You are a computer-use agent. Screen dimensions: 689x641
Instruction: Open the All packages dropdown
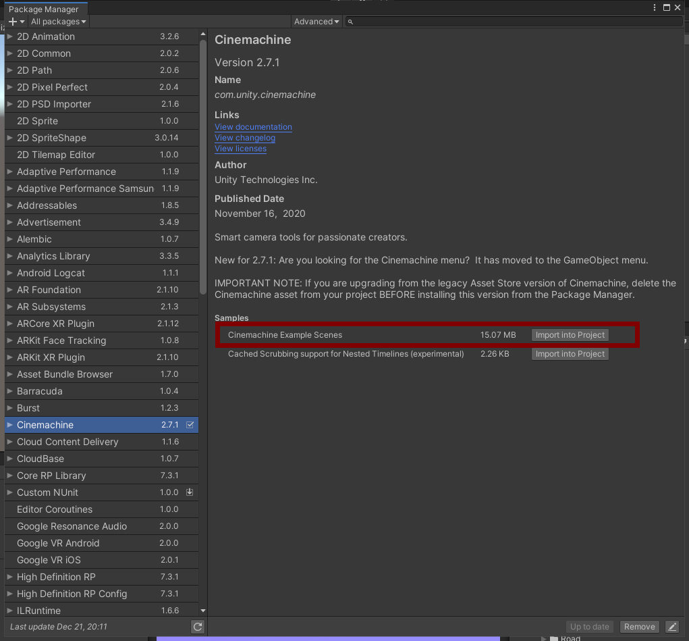[x=58, y=22]
